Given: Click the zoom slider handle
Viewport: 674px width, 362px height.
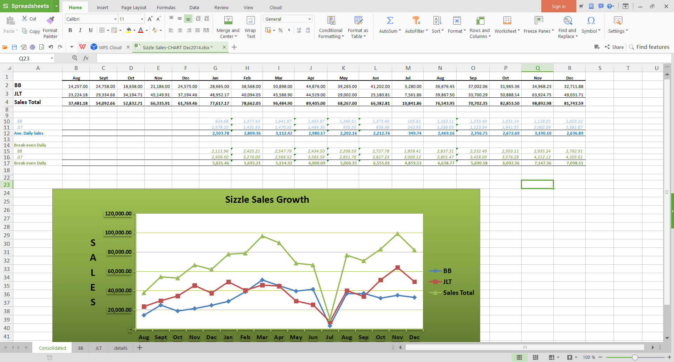Looking at the screenshot, I should pos(635,357).
